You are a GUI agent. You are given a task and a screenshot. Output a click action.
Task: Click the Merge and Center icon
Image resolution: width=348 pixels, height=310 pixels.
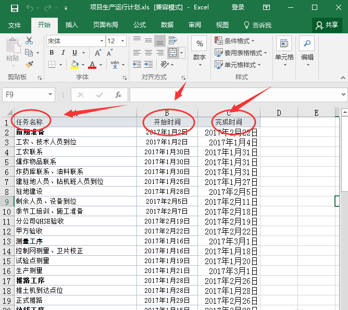(173, 53)
